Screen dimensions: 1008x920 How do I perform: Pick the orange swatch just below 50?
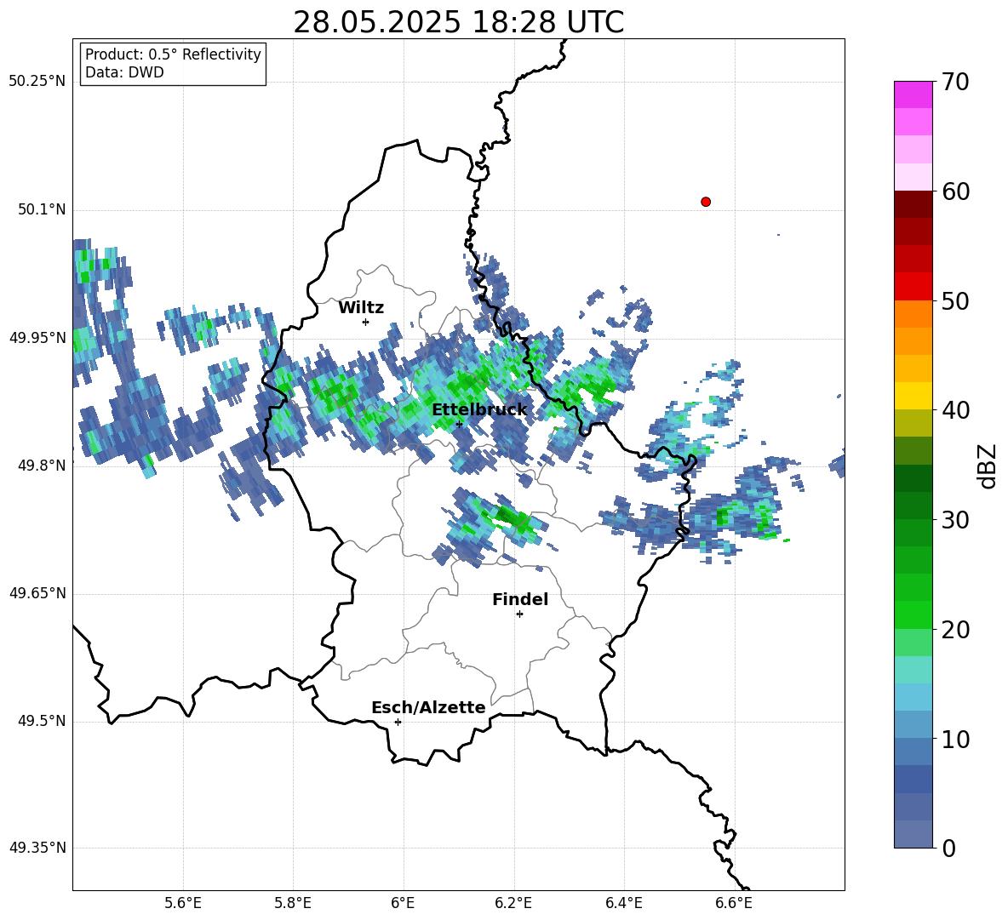coord(913,313)
